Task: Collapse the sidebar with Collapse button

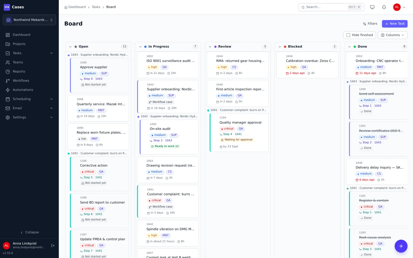Action: (x=29, y=232)
